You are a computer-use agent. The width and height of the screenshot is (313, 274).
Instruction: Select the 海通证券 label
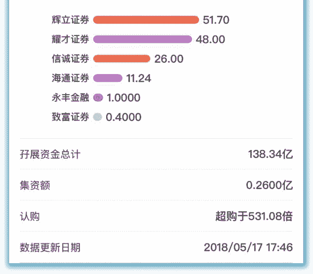[x=70, y=78]
